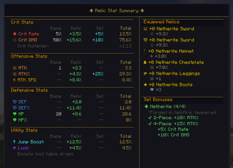Click the Jump Boost up-arrow icon
Viewport: 233px width, 168px height.
[14, 142]
